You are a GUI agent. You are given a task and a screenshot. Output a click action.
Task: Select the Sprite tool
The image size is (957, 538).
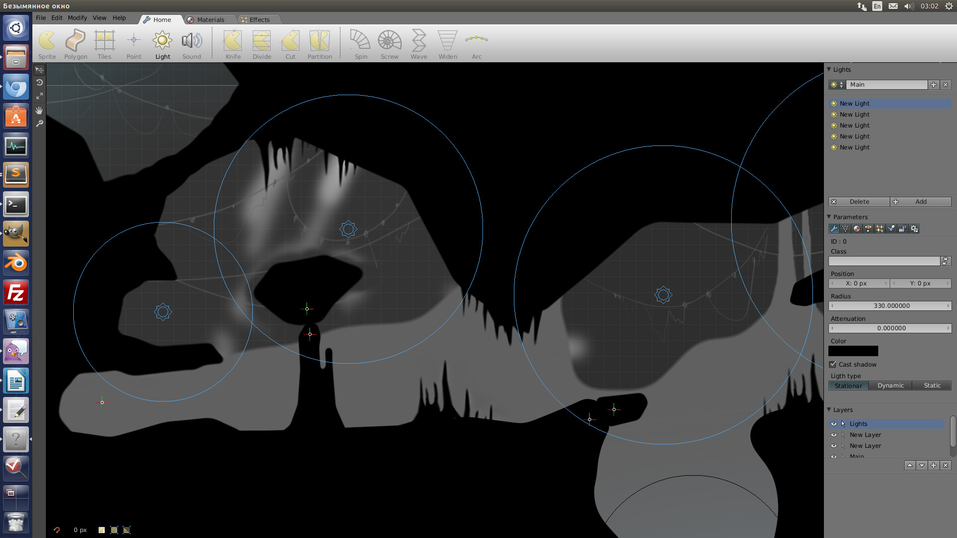47,44
